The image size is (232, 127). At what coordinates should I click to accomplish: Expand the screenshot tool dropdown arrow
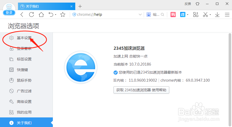click(210, 15)
